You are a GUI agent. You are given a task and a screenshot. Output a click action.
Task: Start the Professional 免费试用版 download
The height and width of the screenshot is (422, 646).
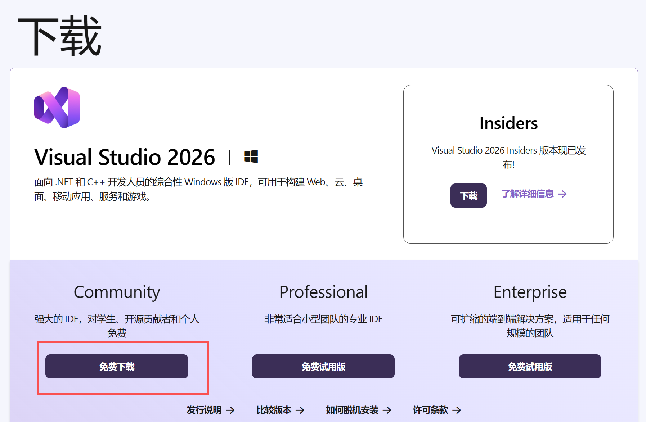click(323, 366)
